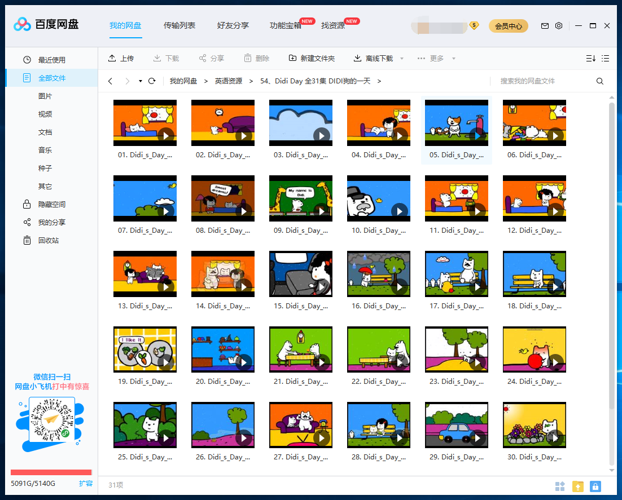
Task: Select the 05. Didi_s_Day video thumbnail
Action: pos(457,123)
